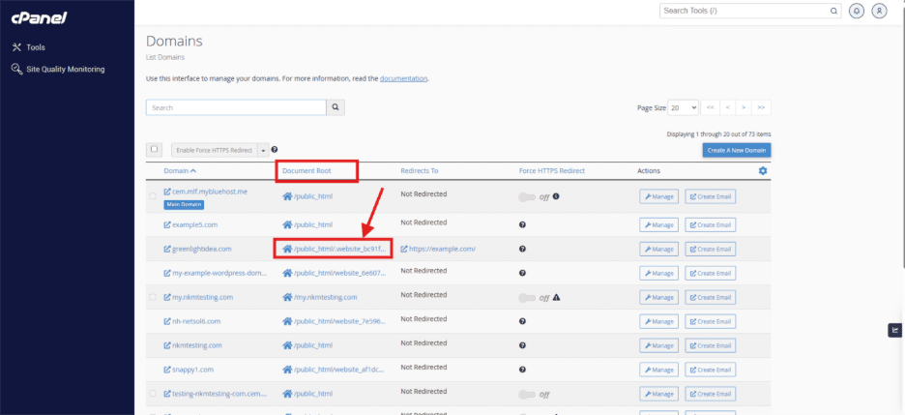Click info icon beside cem.mlf.mybluehost.me HTTPS toggle
Viewport: 905px width, 415px height.
point(556,196)
